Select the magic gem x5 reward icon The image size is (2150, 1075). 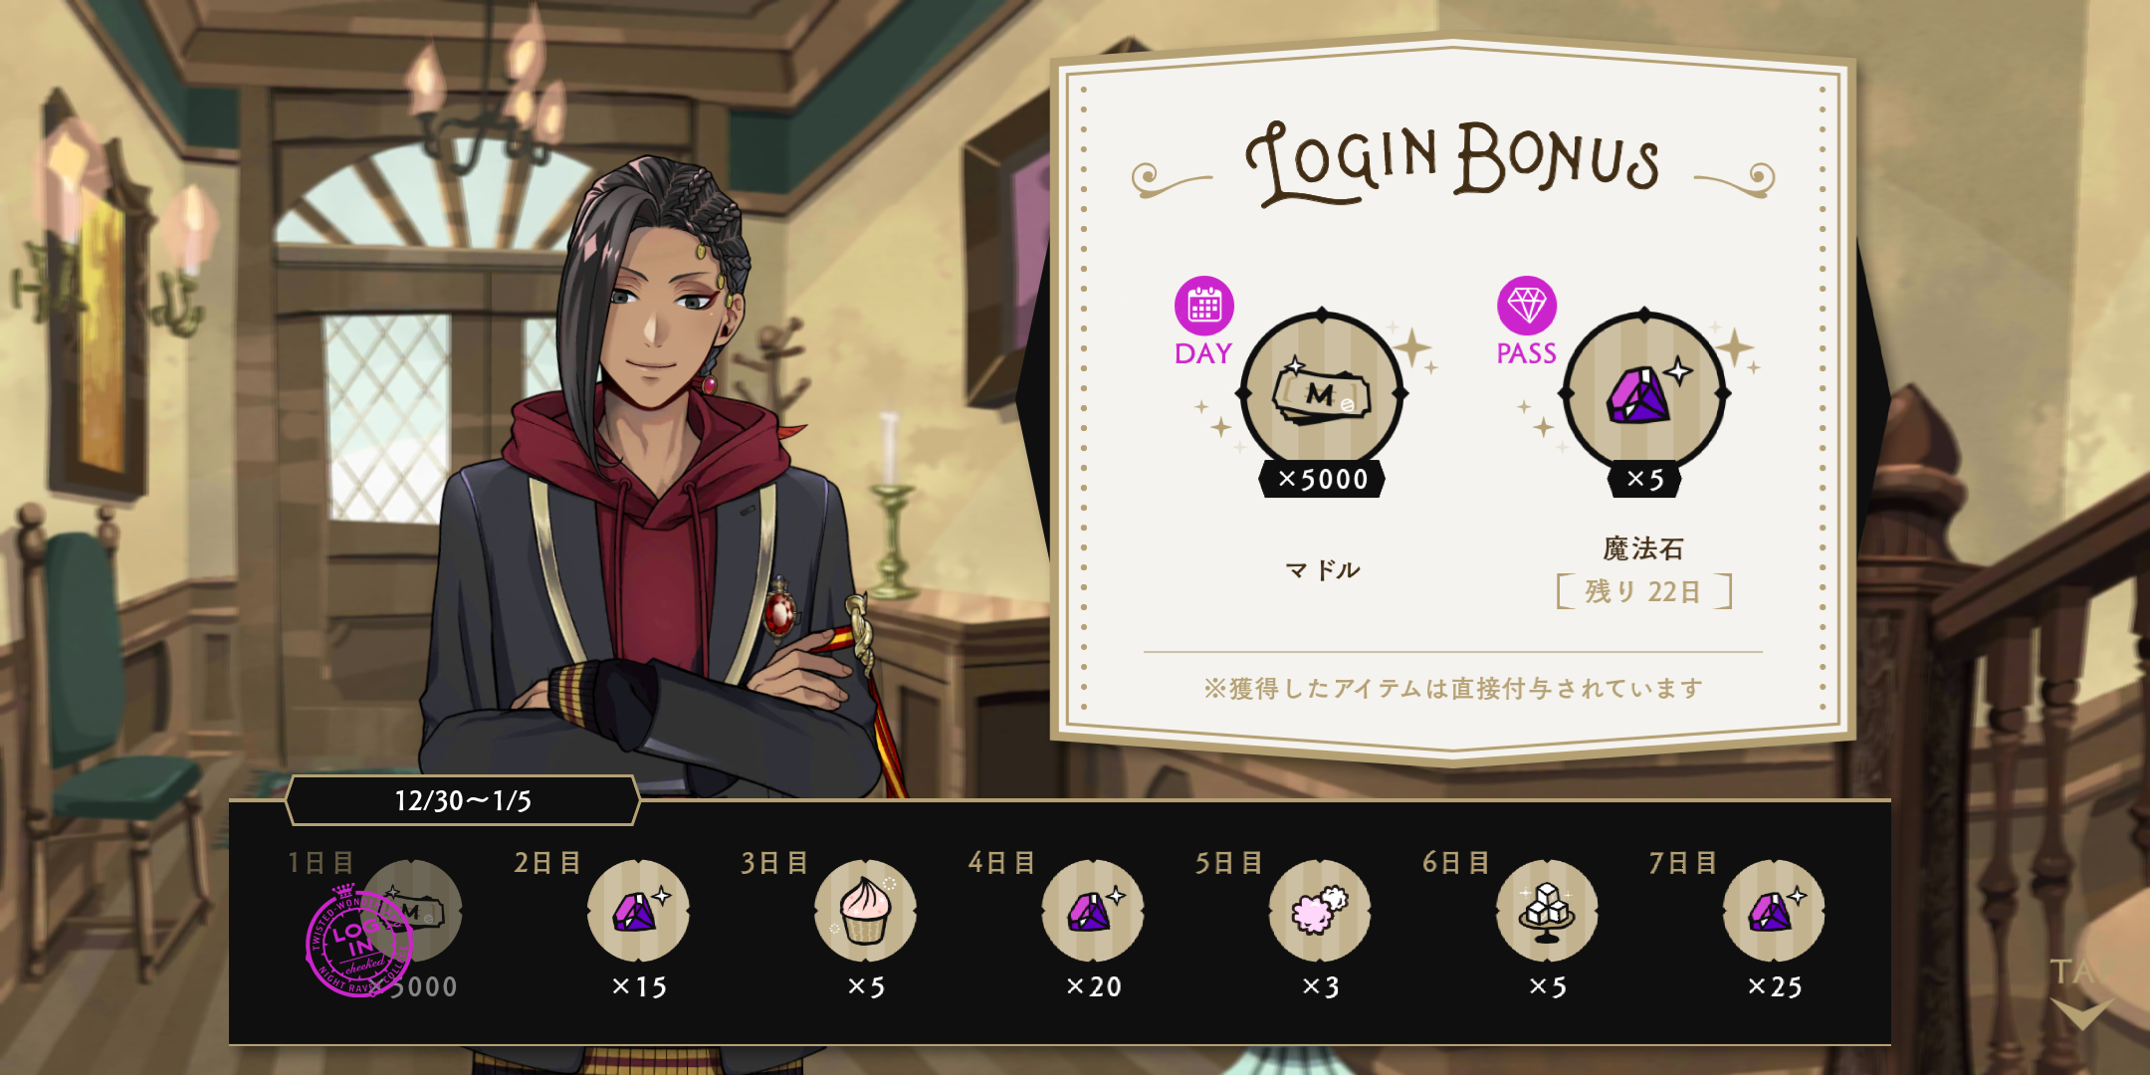[1644, 393]
